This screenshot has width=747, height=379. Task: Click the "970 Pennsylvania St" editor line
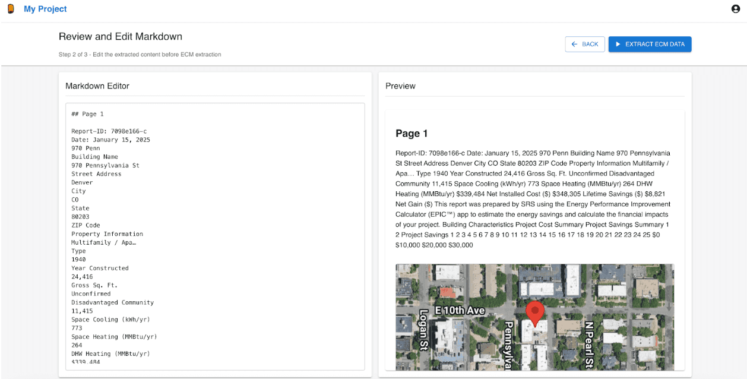(105, 166)
